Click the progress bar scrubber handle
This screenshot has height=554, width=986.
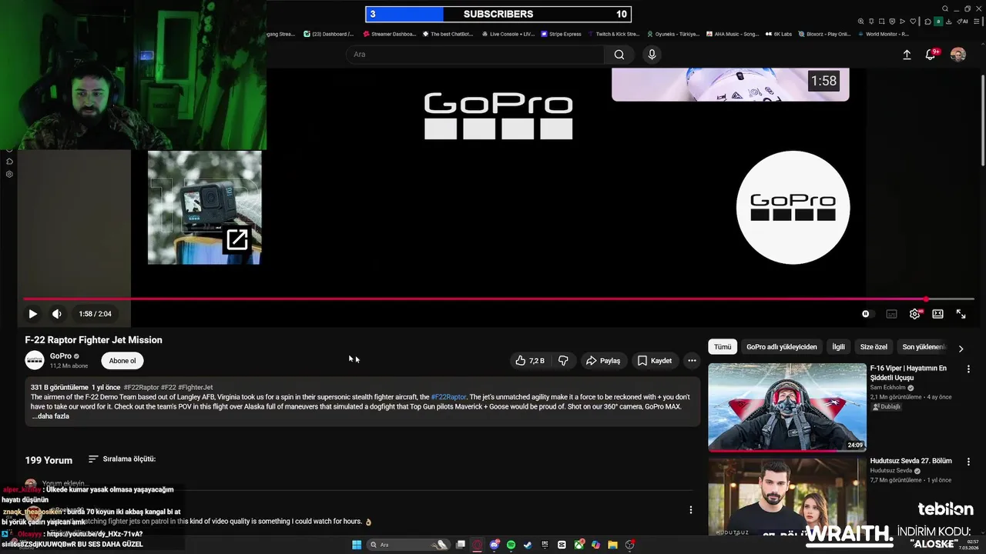pos(926,299)
